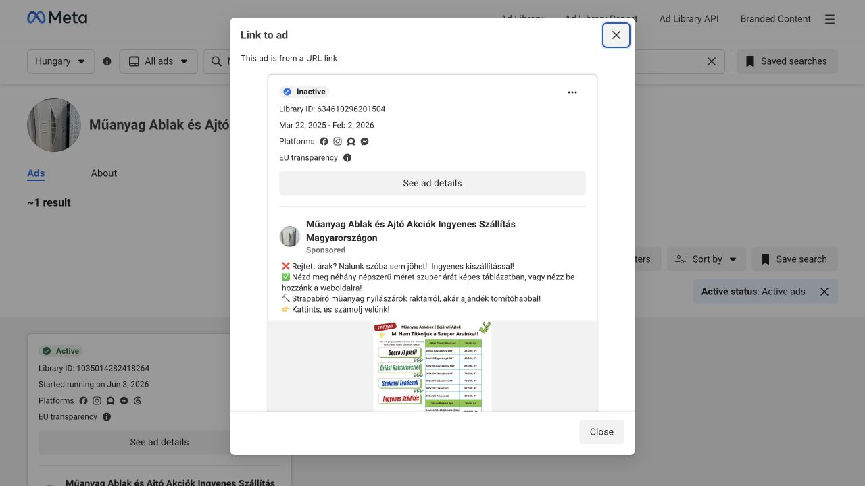Click the Facebook icon on the active ad card
Viewport: 865px width, 486px height.
pyautogui.click(x=84, y=401)
